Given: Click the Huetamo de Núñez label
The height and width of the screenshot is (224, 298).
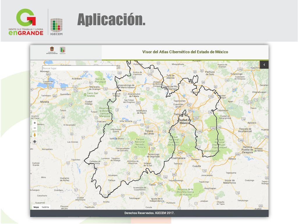Looking at the screenshot, I should coord(65,179).
